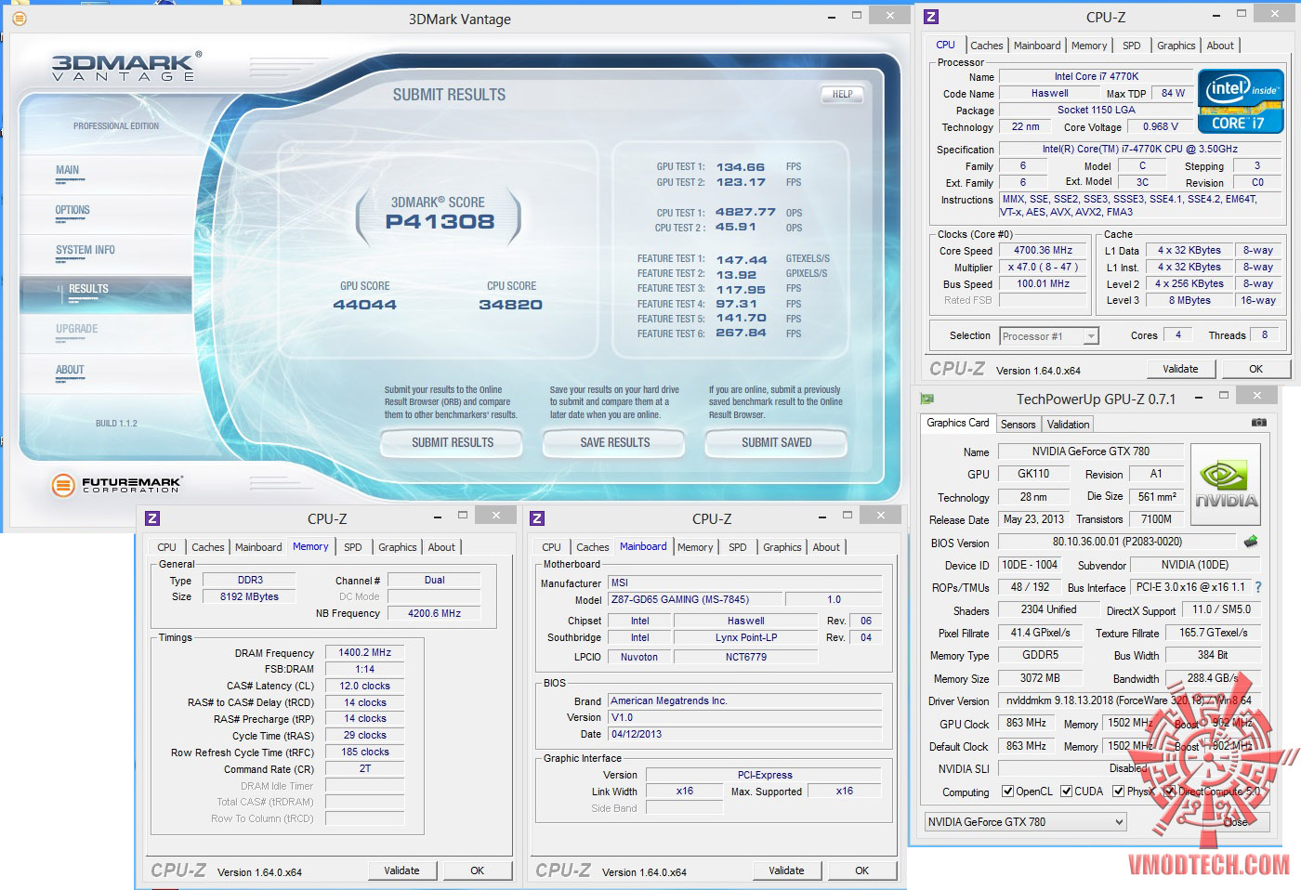Open the GeForce GTX 780 card dropdown
This screenshot has width=1301, height=890.
pos(1025,822)
